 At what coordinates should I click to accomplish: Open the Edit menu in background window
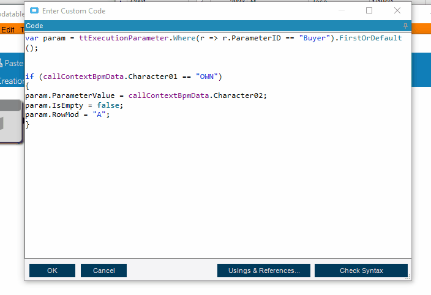click(x=8, y=29)
